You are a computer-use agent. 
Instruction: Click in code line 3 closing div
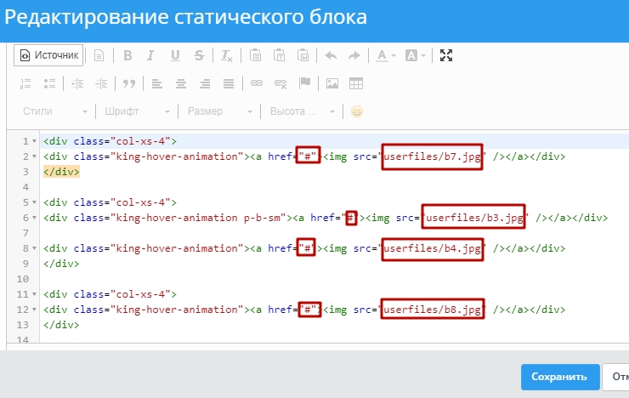(61, 172)
